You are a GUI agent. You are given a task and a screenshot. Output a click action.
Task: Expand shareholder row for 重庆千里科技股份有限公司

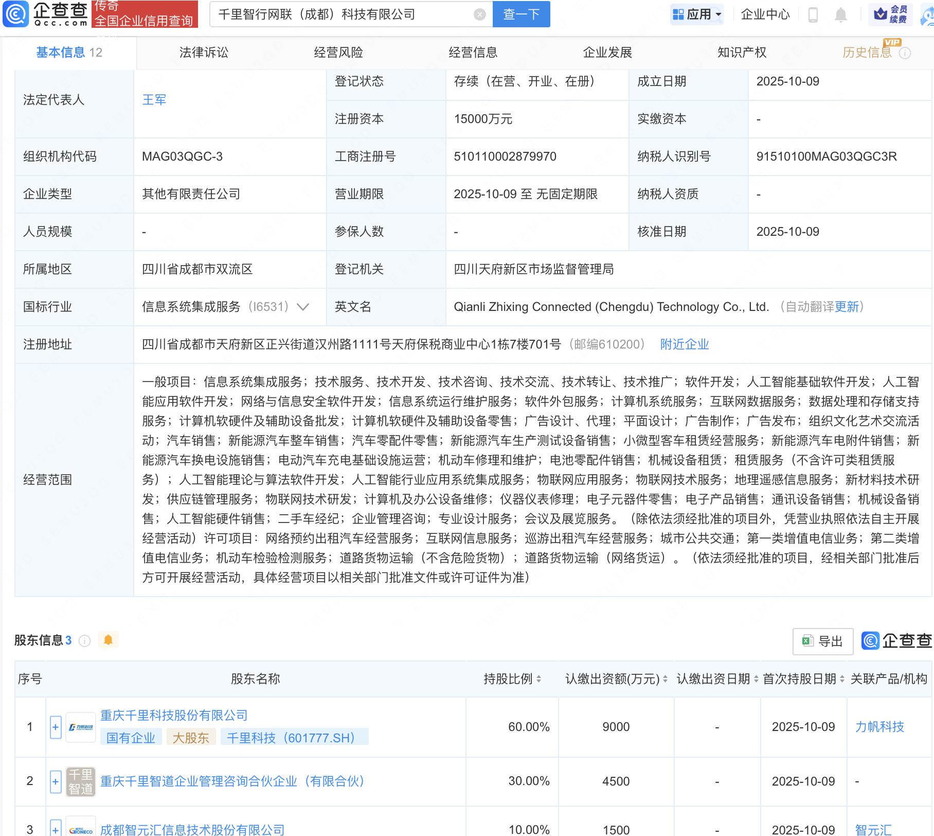pyautogui.click(x=56, y=727)
